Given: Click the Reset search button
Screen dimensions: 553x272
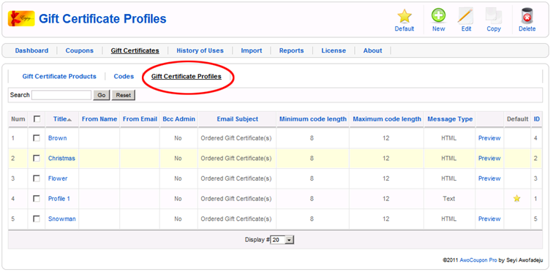Looking at the screenshot, I should pos(124,95).
